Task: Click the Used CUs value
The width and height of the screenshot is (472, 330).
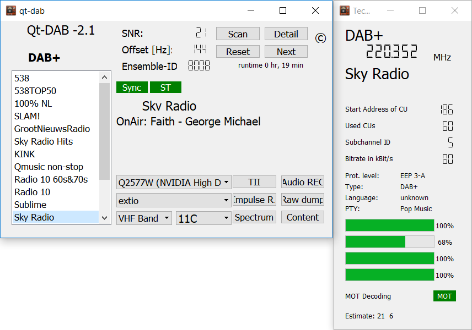Action: click(448, 126)
